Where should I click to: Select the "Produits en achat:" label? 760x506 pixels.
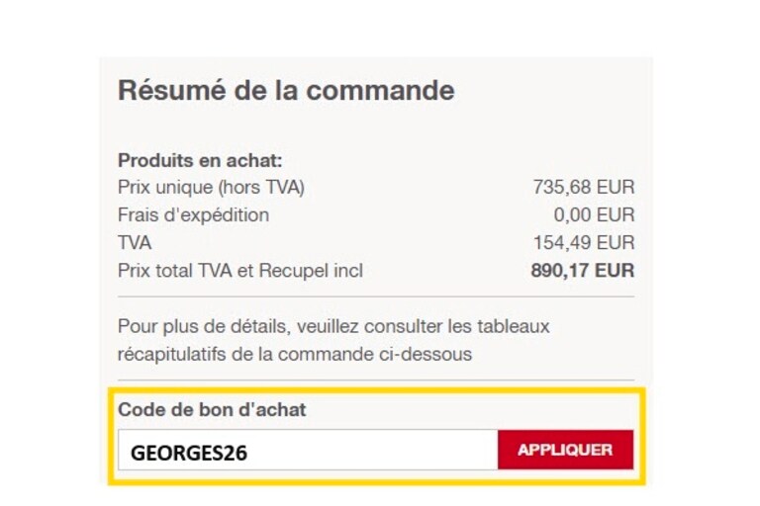coord(200,160)
